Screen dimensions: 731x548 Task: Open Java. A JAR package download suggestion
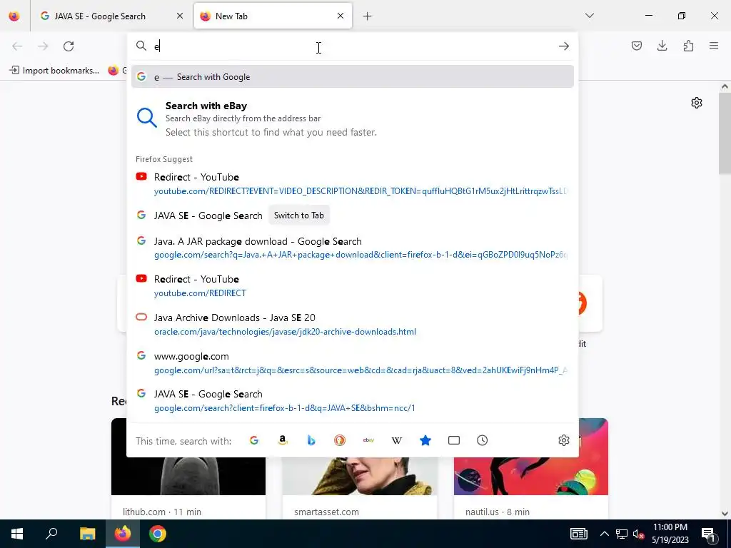click(353, 248)
